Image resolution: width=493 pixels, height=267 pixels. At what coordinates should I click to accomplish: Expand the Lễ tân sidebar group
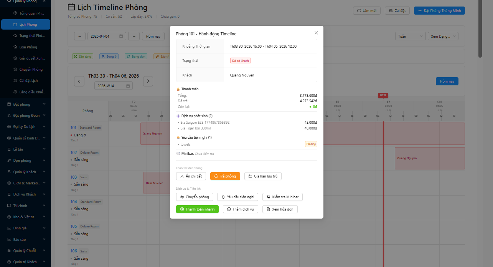coord(26,149)
